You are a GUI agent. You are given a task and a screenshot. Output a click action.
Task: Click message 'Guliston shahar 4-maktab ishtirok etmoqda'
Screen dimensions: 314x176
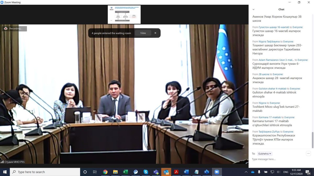(x=274, y=94)
